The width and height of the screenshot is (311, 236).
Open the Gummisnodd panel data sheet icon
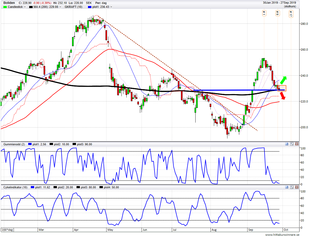pos(287,144)
